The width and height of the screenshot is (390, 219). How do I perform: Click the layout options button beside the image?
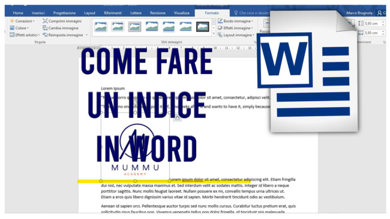coord(178,118)
